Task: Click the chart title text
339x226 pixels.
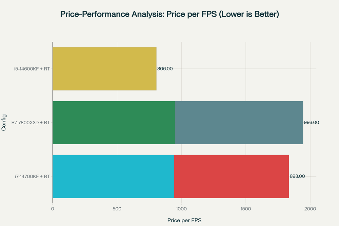Action: [x=169, y=14]
